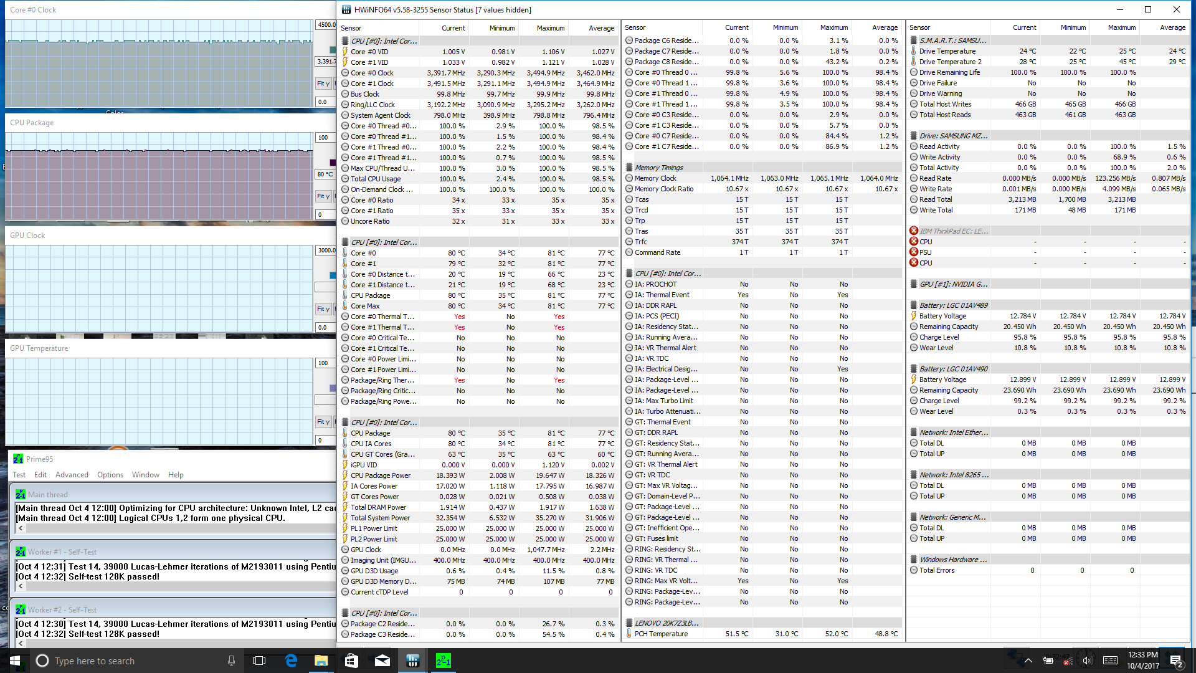
Task: Click Fit y in the CPU Package graph
Action: point(323,196)
